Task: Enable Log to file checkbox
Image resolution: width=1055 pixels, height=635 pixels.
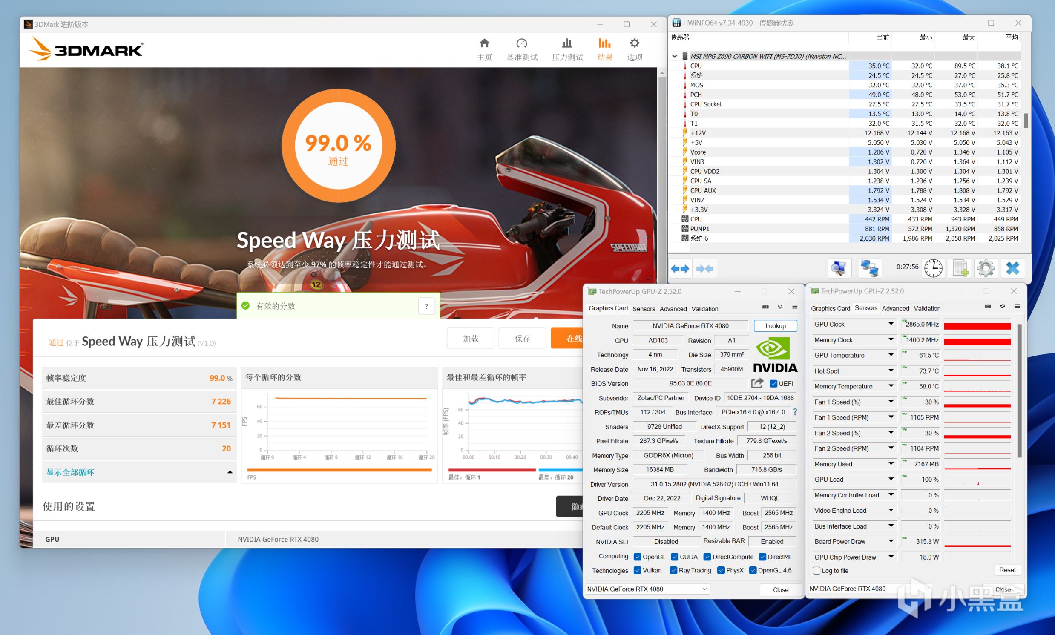Action: (817, 570)
